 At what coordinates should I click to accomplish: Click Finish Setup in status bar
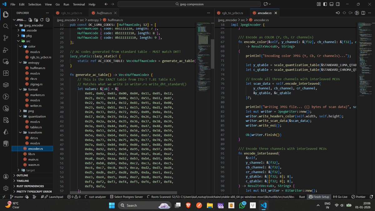(x=319, y=197)
